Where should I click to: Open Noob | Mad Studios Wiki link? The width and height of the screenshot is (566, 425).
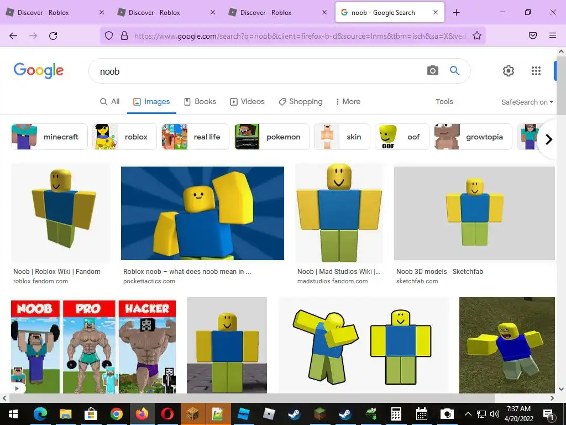pos(339,271)
